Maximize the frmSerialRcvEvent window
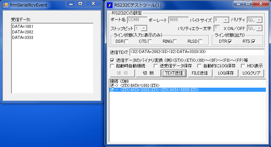This screenshot has height=147, width=271. [x=80, y=4]
